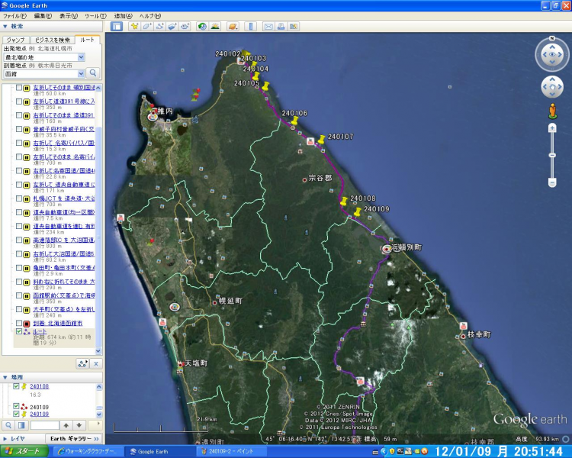Email the current view
Viewport: 572px width, 458px height.
click(268, 26)
